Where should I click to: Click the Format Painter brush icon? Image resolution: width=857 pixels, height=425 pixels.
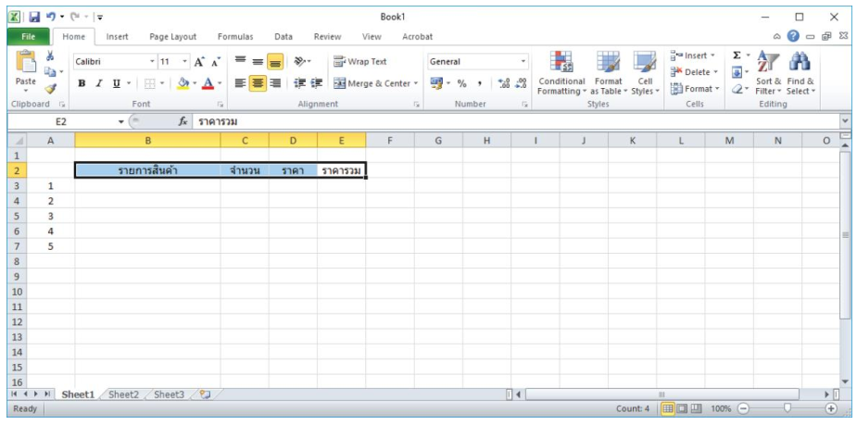click(50, 89)
